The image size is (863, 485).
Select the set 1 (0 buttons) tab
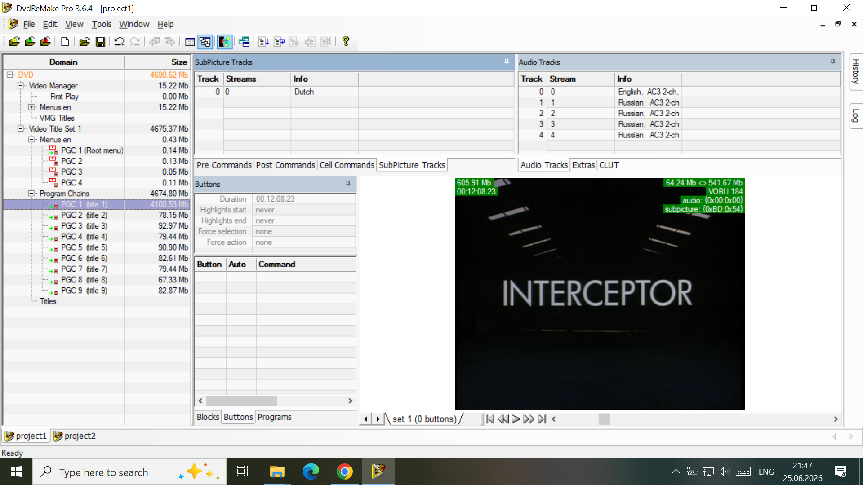click(424, 419)
